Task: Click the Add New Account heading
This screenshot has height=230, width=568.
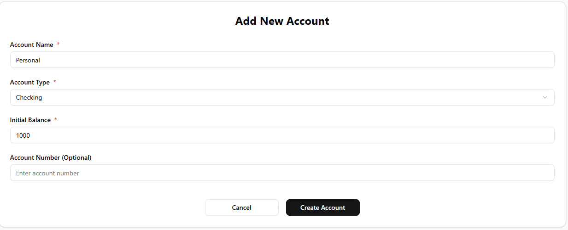Action: (282, 21)
